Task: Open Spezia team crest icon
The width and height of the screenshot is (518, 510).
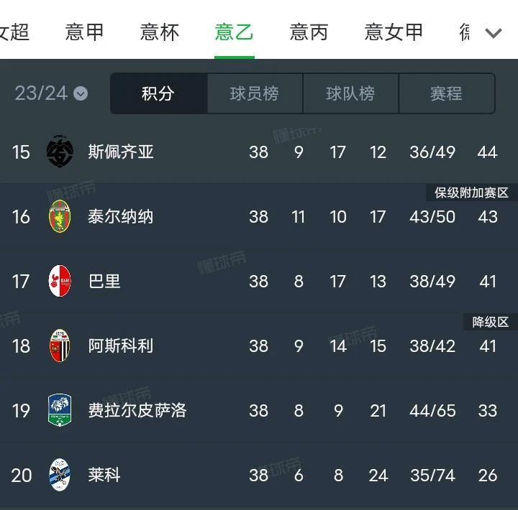Action: click(60, 152)
